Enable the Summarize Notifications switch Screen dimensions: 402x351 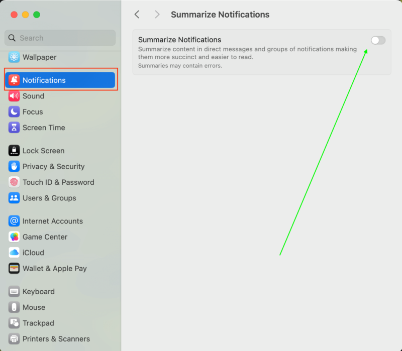click(378, 40)
